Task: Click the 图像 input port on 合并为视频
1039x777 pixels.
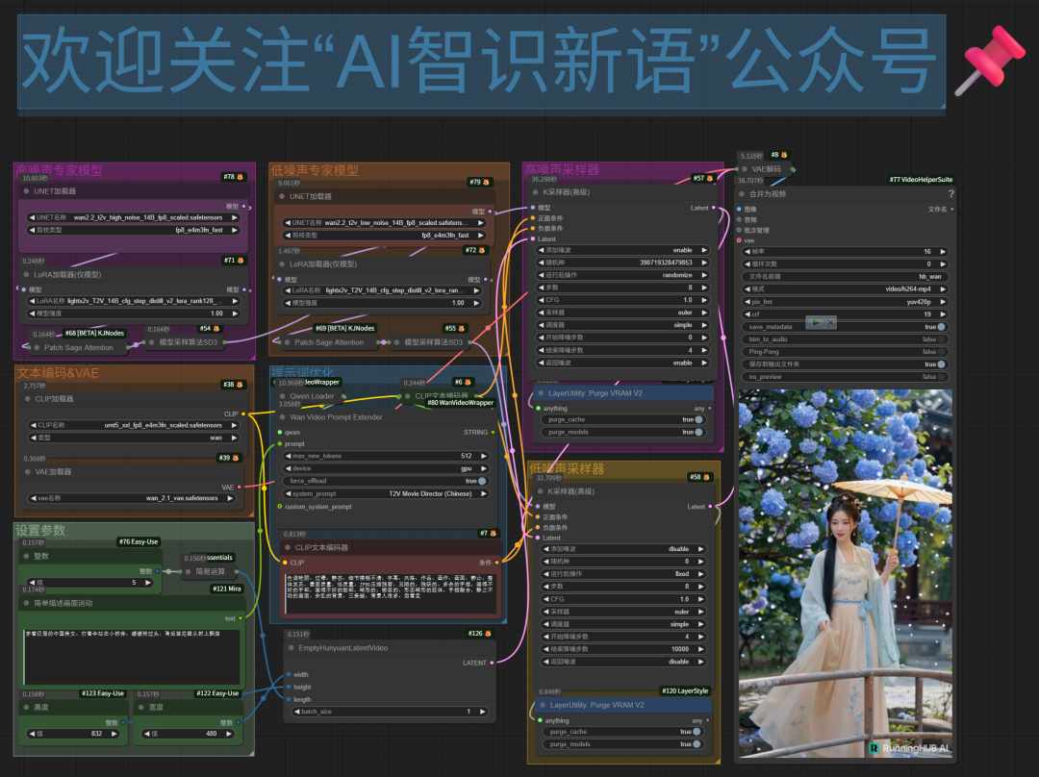Action: [x=740, y=209]
